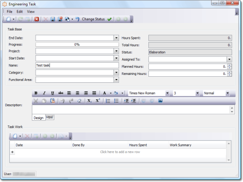Open the File menu
Image resolution: width=243 pixels, height=182 pixels.
[9, 12]
